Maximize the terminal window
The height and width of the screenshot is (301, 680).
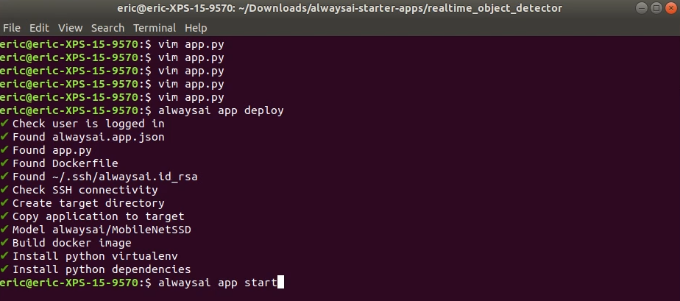tap(656, 8)
